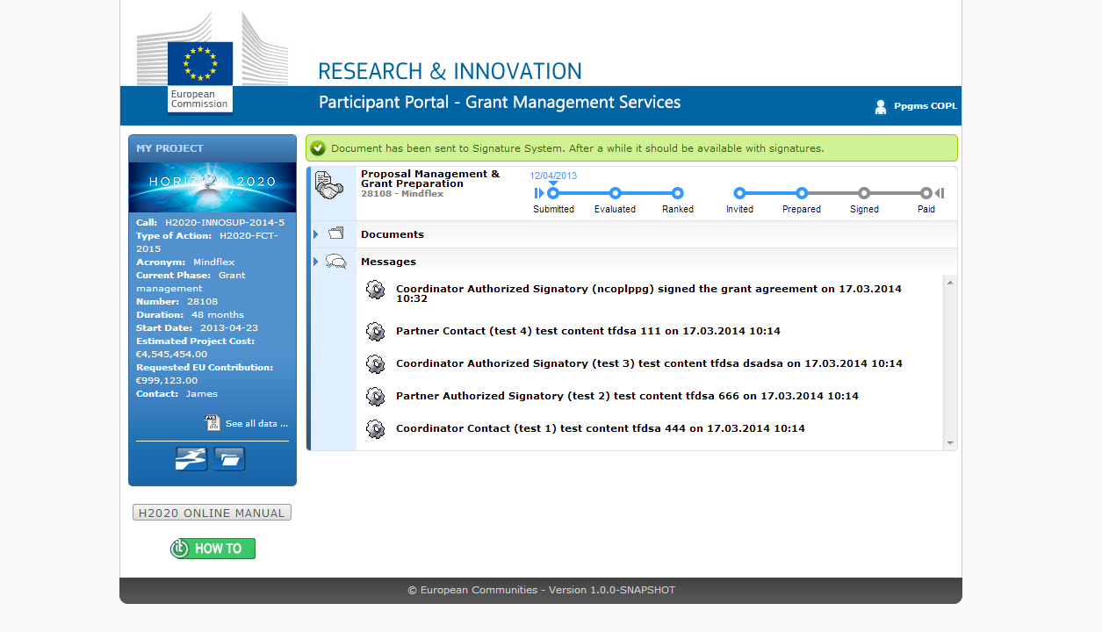Click the Estimated Project Cost €4,545,454.00 value
Viewport: 1102px width, 632px height.
(172, 355)
